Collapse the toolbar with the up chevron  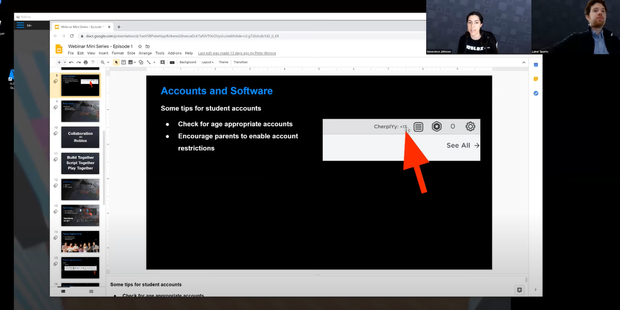pyautogui.click(x=524, y=62)
